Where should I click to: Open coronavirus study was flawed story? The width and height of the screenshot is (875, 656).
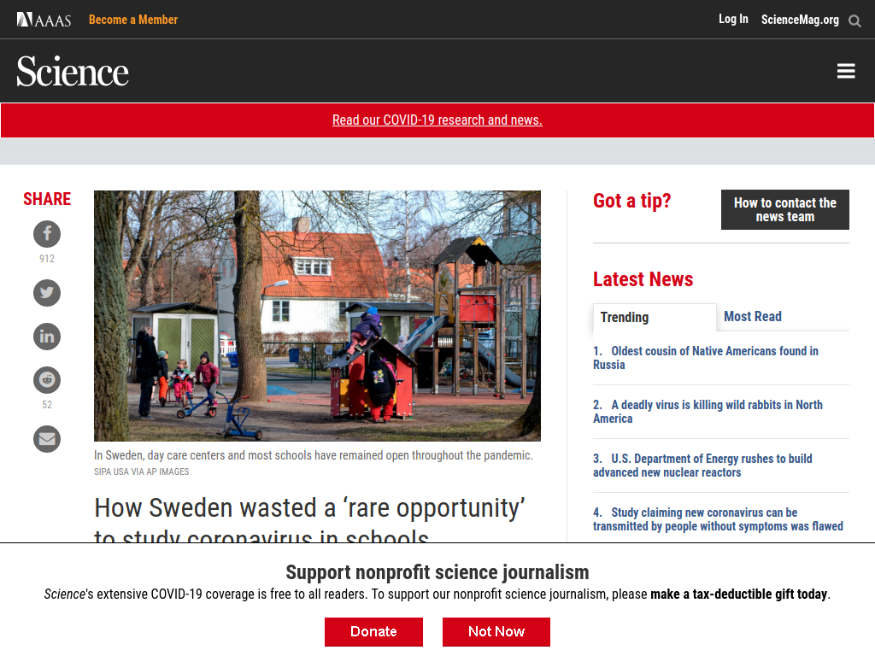coord(718,519)
